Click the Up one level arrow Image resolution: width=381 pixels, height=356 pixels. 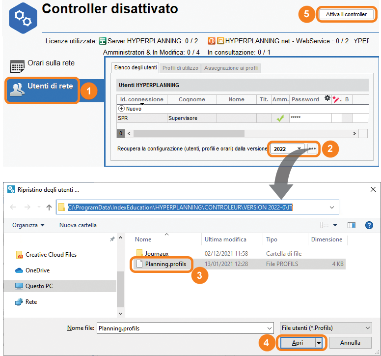(x=49, y=207)
